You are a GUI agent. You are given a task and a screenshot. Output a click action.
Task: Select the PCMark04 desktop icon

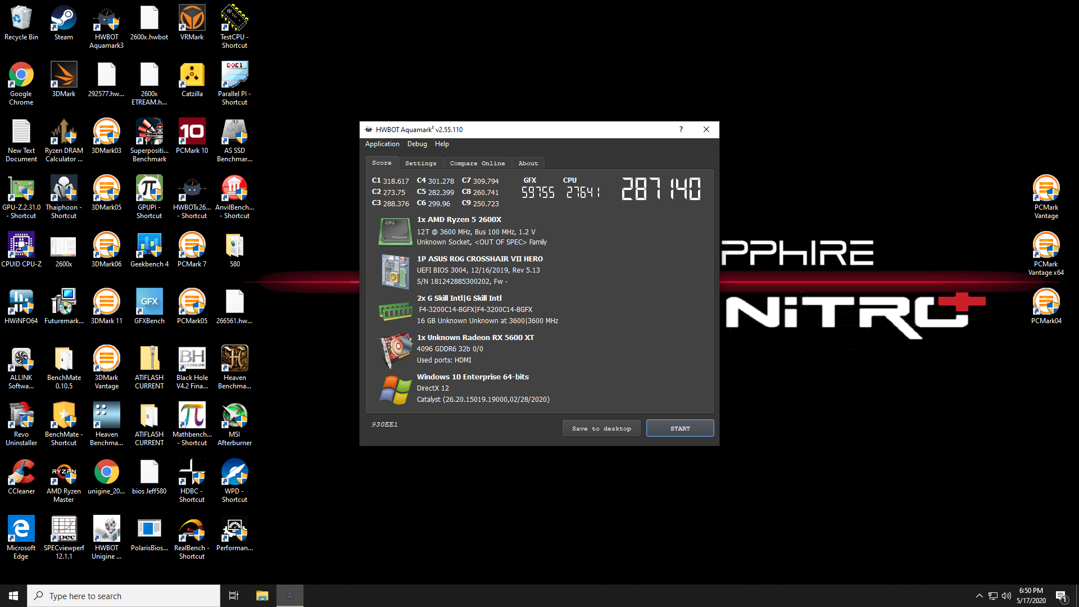pyautogui.click(x=1046, y=307)
